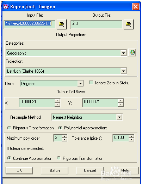Click the X cell size field

(37, 103)
